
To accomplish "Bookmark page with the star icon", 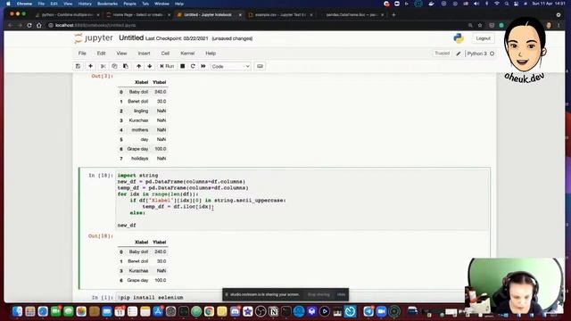I will [x=480, y=25].
